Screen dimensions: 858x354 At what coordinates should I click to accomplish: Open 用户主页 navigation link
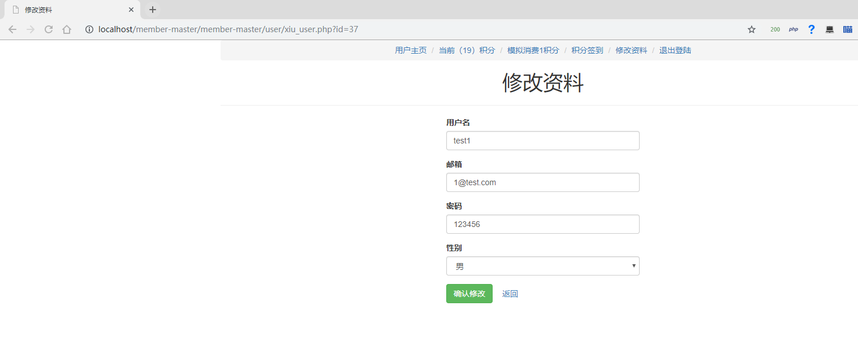(x=411, y=50)
